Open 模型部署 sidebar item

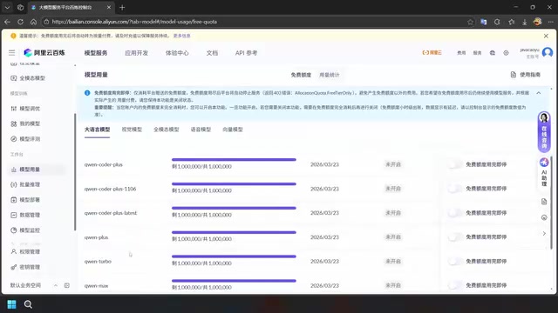[x=25, y=200]
